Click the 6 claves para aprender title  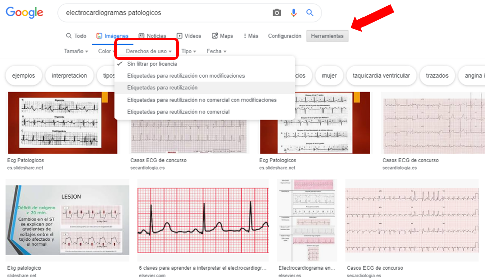point(203,268)
